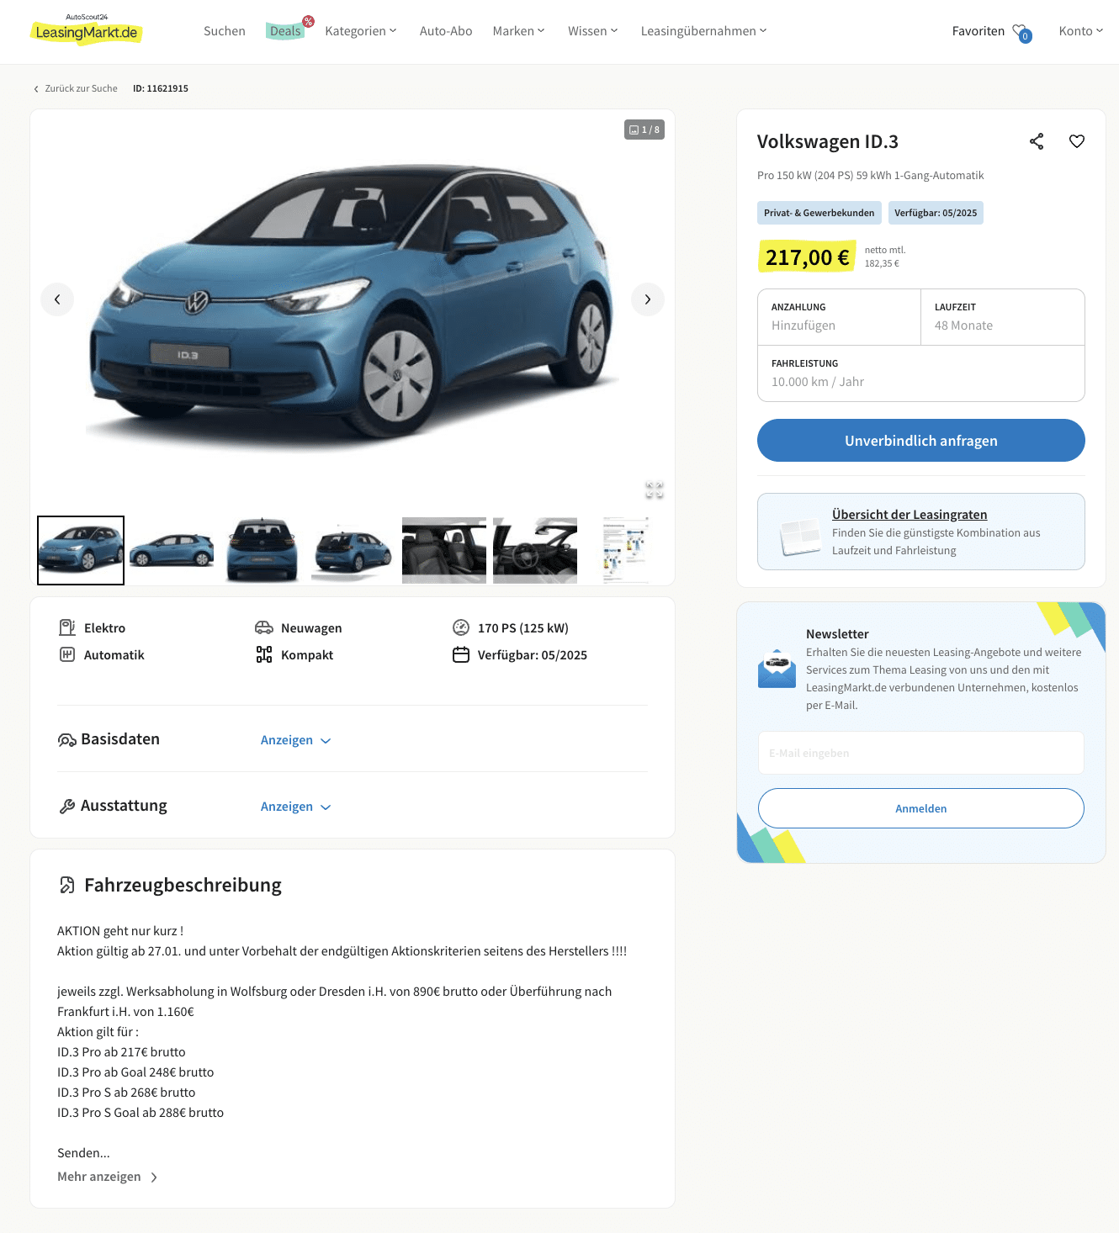Open the Kategorien dropdown menu
This screenshot has height=1233, width=1119.
[x=360, y=31]
